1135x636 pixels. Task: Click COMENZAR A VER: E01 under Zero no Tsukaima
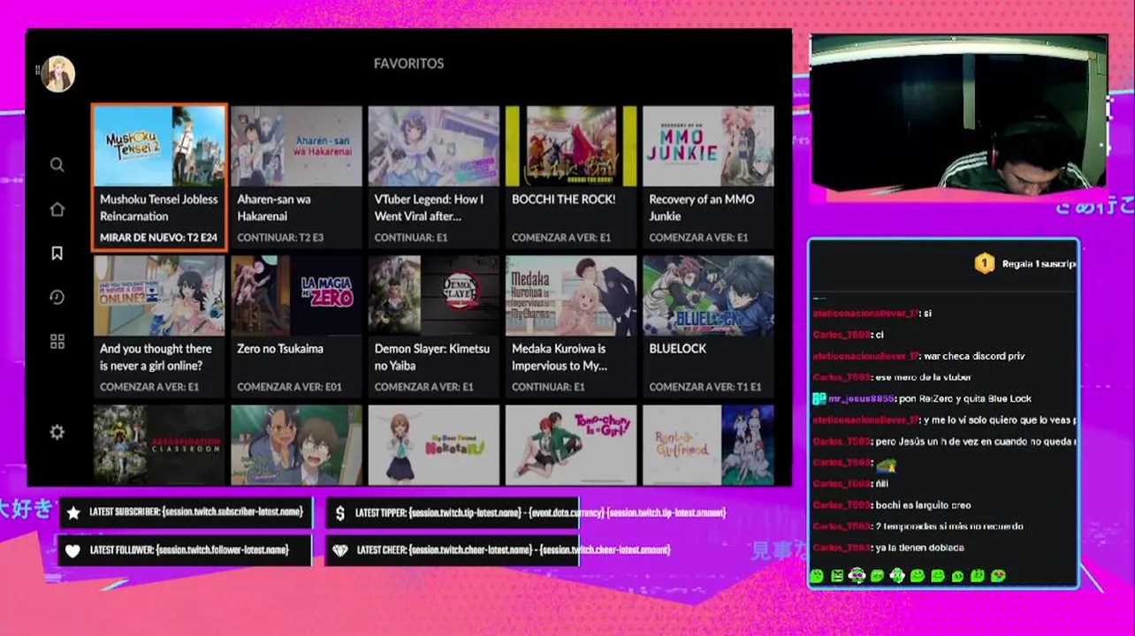289,387
